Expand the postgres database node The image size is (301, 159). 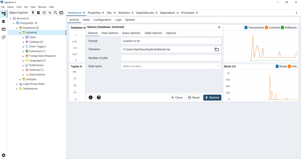[20, 79]
